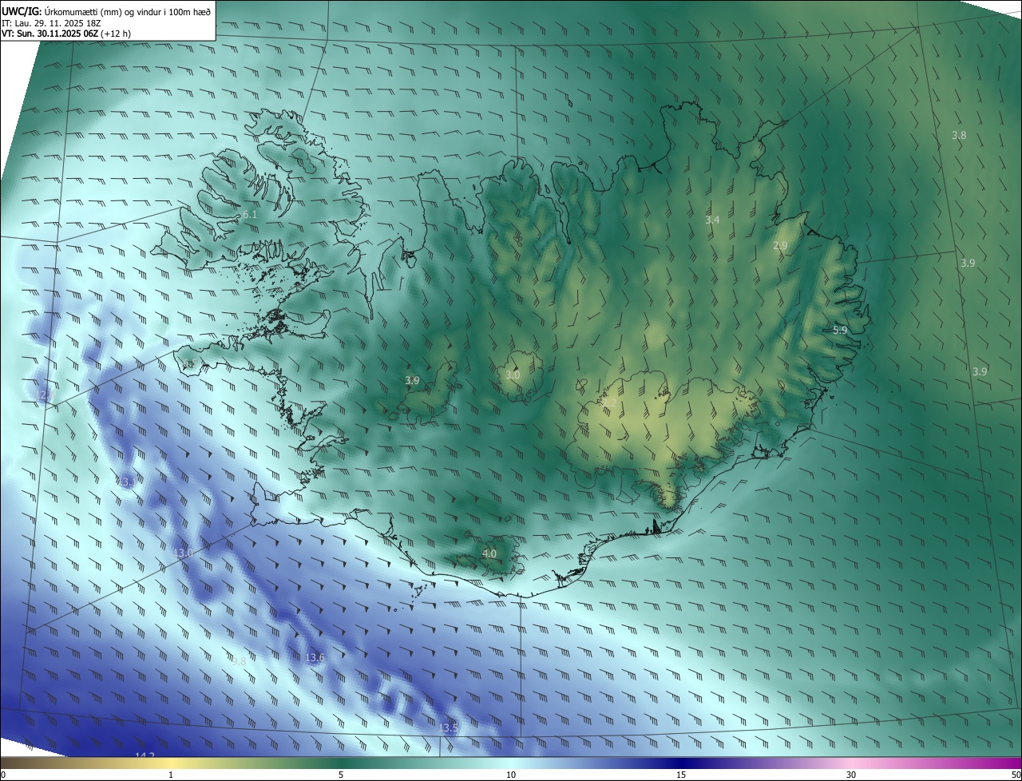The width and height of the screenshot is (1022, 781).
Task: Click the 5.9 value label
Action: pyautogui.click(x=840, y=330)
